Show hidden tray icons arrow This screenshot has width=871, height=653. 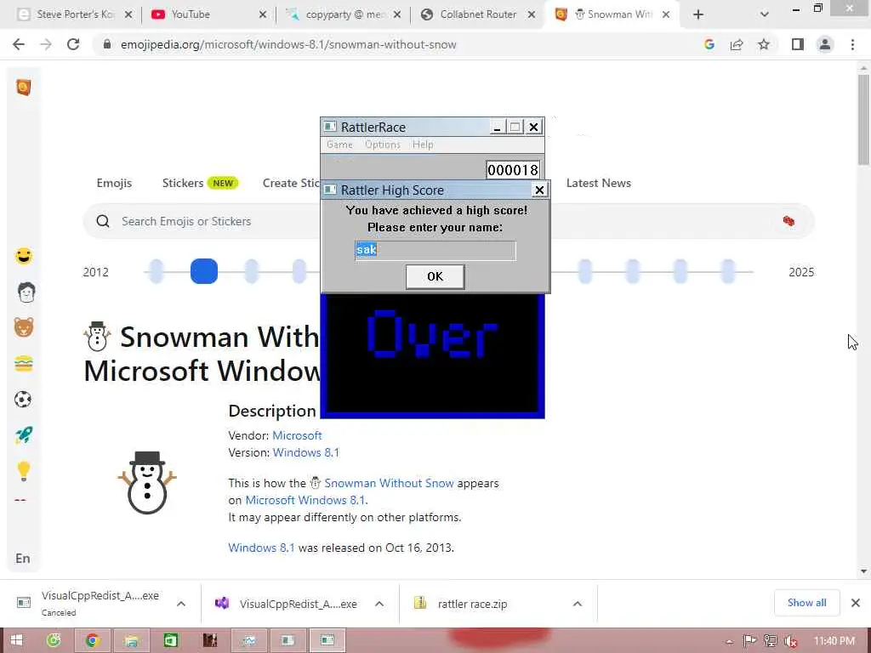pyautogui.click(x=729, y=642)
